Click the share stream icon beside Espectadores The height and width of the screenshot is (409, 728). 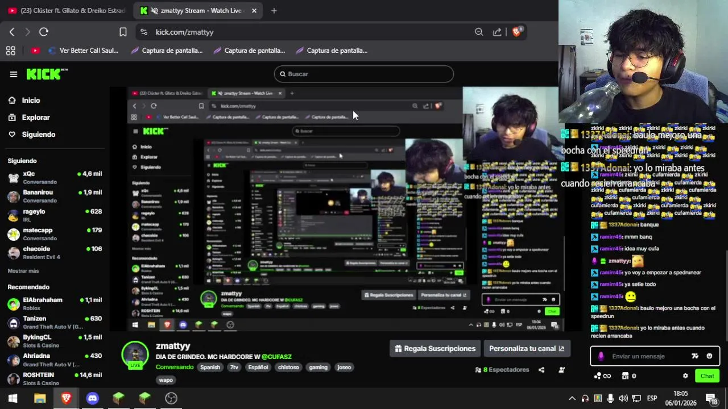point(541,370)
